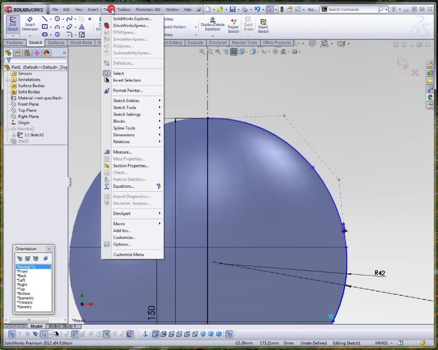Click the Undo icon
Image resolution: width=438 pixels, height=350 pixels.
[257, 9]
